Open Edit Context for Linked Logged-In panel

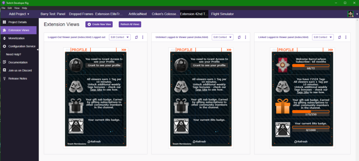[x=323, y=37]
